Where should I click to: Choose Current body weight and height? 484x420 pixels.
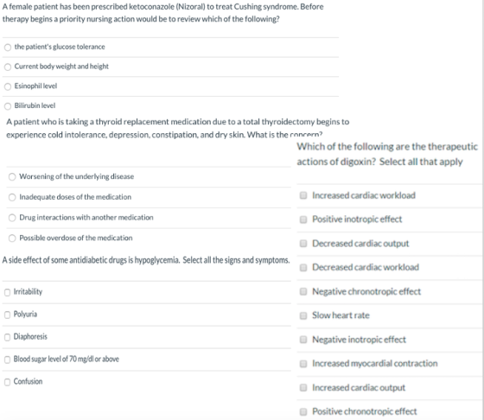point(8,67)
